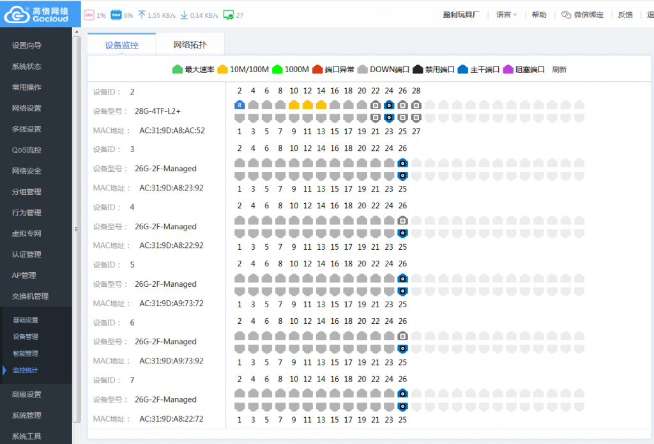Image resolution: width=654 pixels, height=444 pixels.
Task: Open 设备管理 in the sidebar submenu
Action: pyautogui.click(x=26, y=337)
